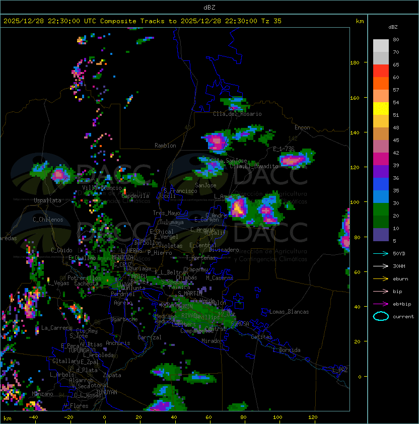Click the 'Catitas' map label

pyautogui.click(x=261, y=337)
